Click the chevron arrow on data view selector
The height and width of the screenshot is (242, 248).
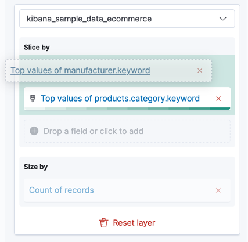(x=223, y=19)
